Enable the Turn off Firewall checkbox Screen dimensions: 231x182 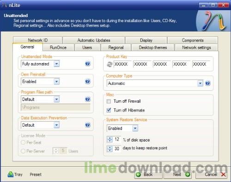click(x=109, y=101)
